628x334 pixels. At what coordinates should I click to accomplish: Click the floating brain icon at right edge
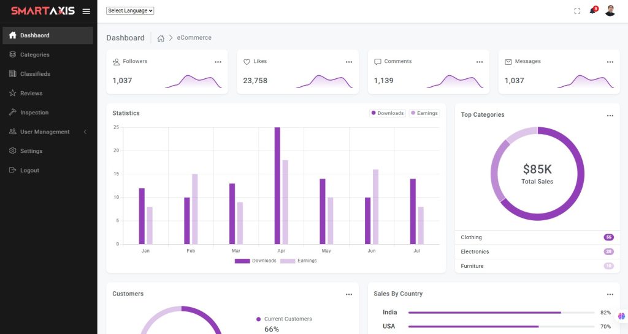pyautogui.click(x=622, y=316)
